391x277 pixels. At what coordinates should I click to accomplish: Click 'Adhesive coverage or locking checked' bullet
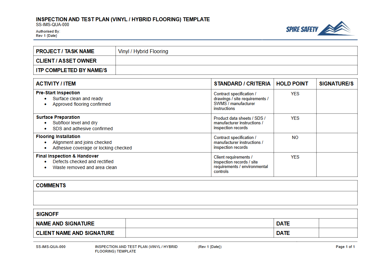[x=92, y=148]
